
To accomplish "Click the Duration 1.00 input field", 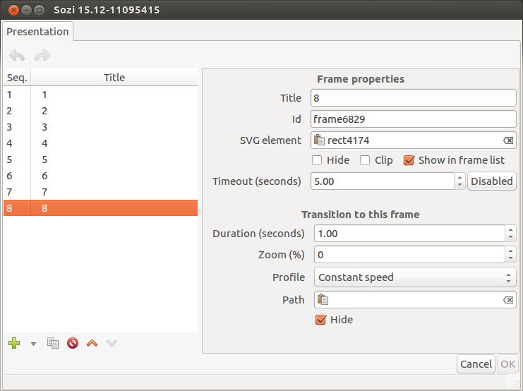I will [409, 234].
